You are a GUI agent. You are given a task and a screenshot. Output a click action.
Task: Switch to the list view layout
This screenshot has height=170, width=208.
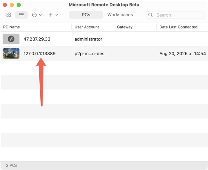pyautogui.click(x=21, y=15)
